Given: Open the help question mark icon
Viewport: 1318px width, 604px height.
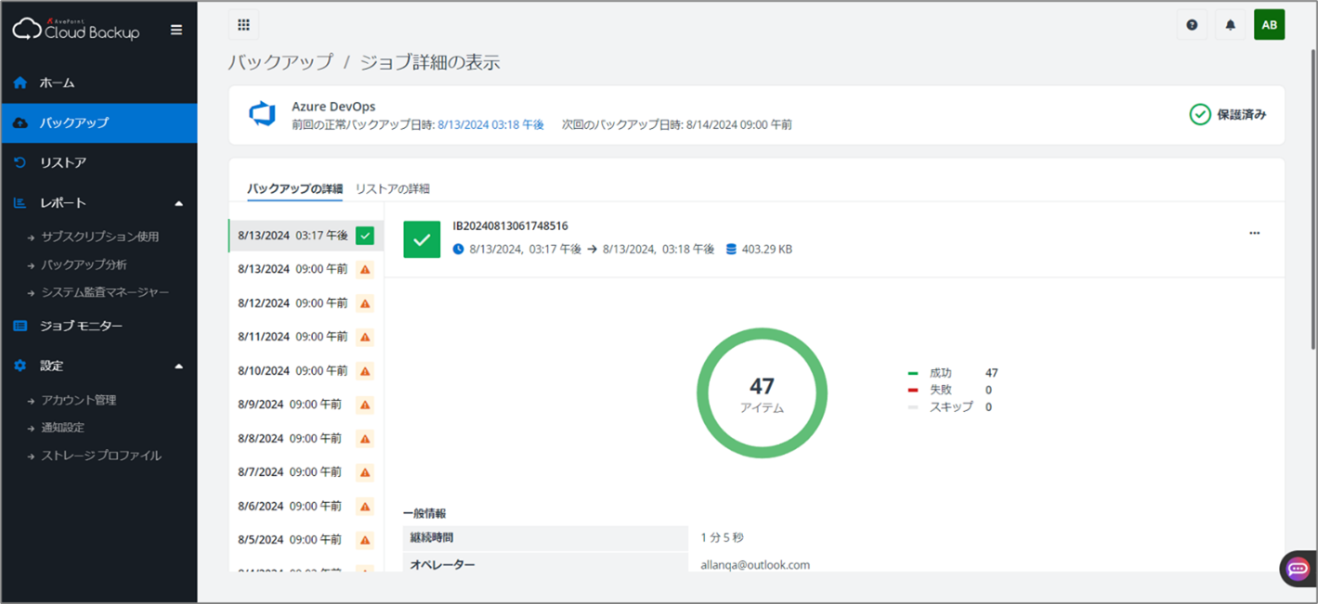Looking at the screenshot, I should [1193, 25].
